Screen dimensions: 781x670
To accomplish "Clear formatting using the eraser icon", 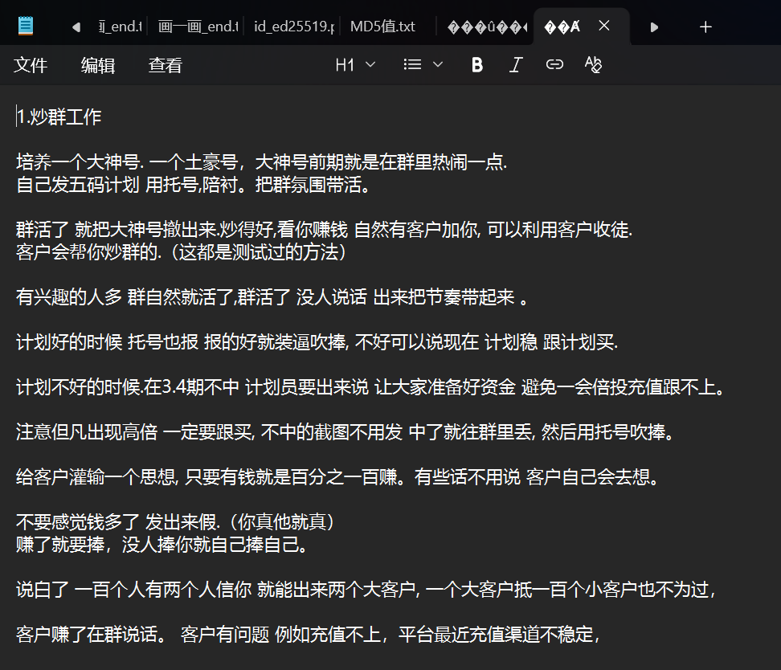I will pyautogui.click(x=594, y=65).
